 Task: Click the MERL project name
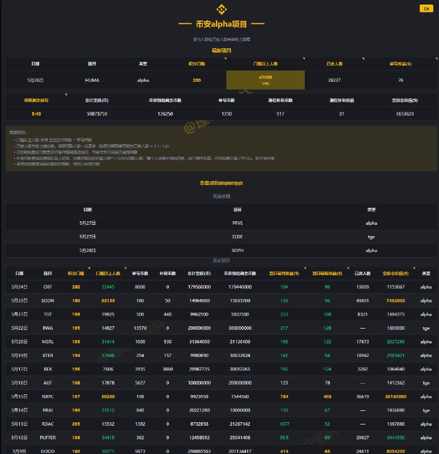(x=48, y=342)
